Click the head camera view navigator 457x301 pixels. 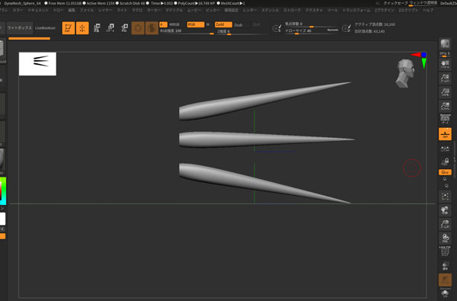pos(405,73)
